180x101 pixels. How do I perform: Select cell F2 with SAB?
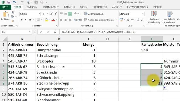click(x=152, y=50)
